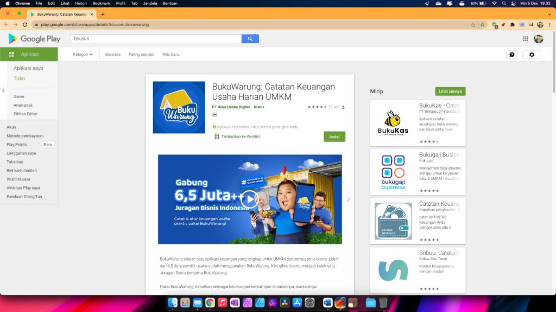The width and height of the screenshot is (556, 312).
Task: Open the BukuKas similar app card
Action: point(418,123)
